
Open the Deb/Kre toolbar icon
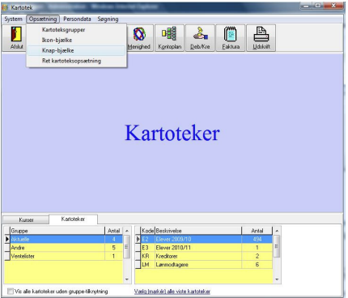coord(200,34)
